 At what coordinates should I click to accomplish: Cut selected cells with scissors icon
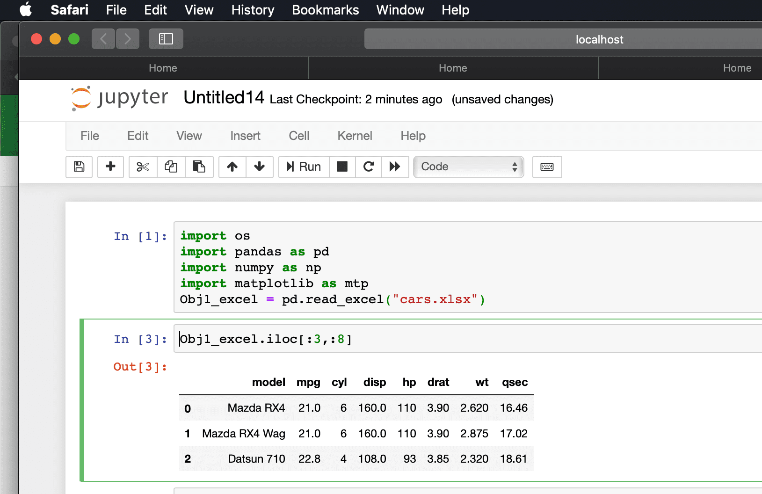click(x=143, y=167)
